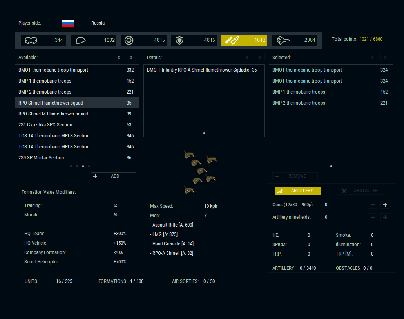
Task: Click the first page dot under Available list
Action: pyautogui.click(x=71, y=166)
